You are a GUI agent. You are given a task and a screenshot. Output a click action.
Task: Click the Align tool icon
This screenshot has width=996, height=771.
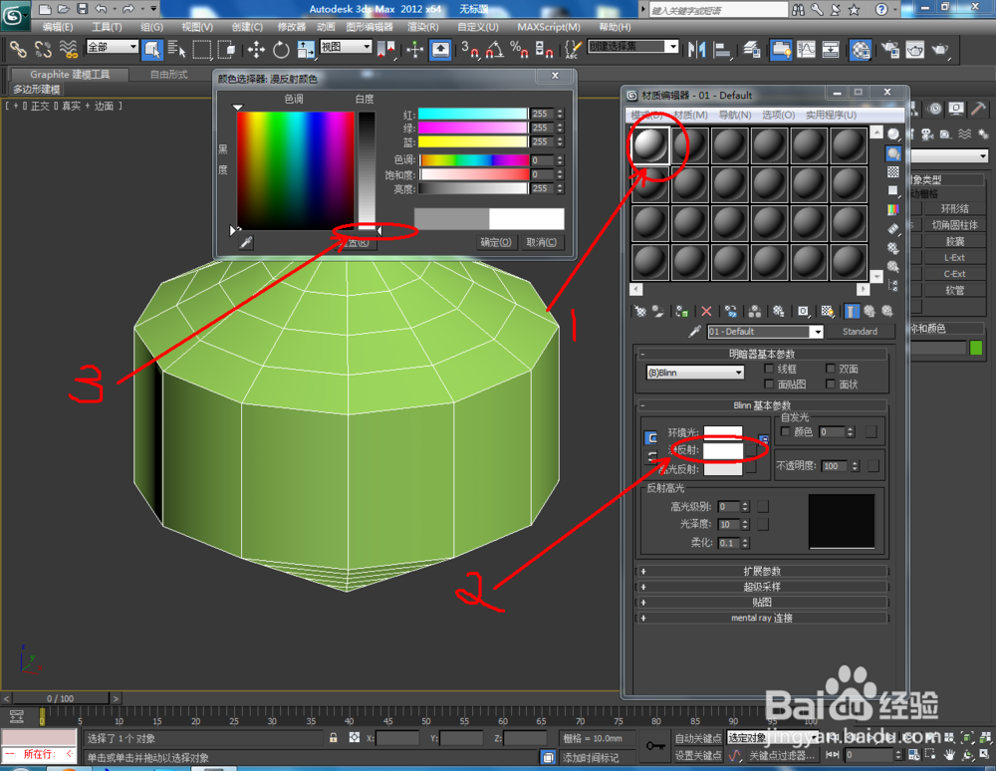(x=722, y=49)
